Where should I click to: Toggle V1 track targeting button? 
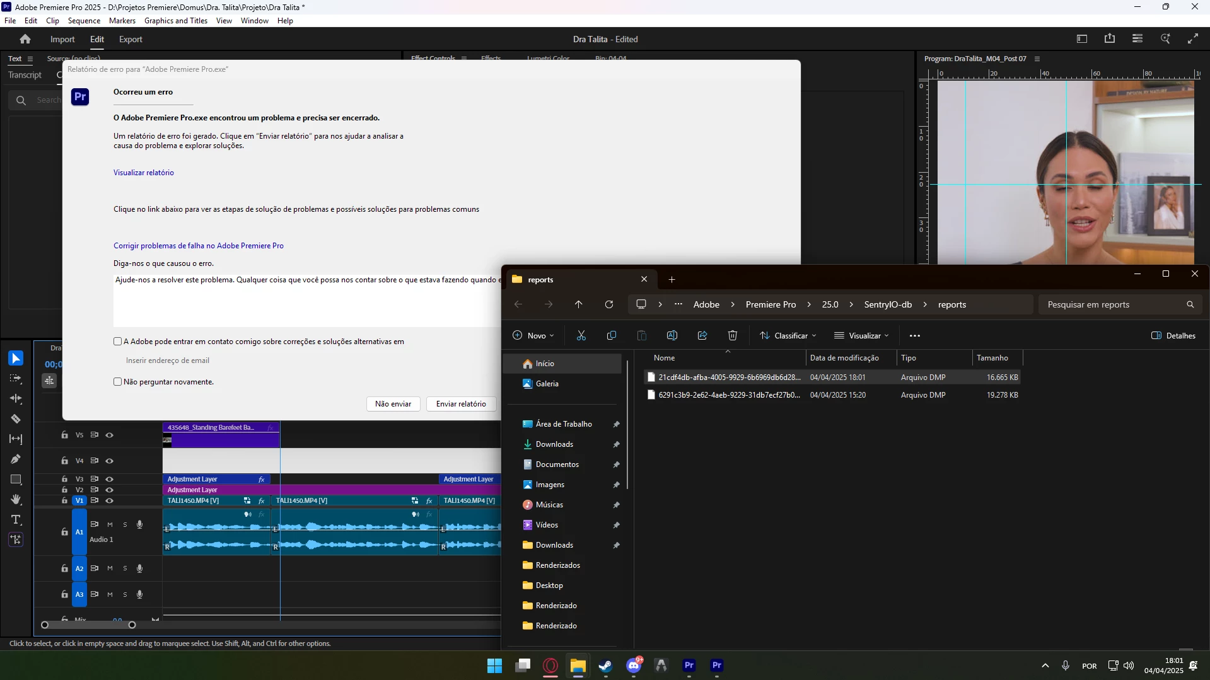[x=79, y=501]
